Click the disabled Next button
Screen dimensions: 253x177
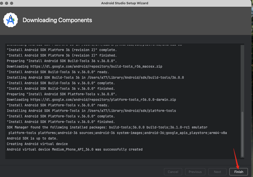[x=217, y=172]
